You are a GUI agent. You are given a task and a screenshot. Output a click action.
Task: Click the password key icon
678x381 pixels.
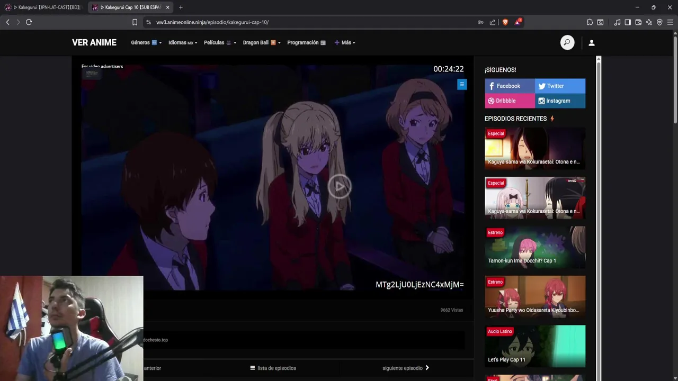[480, 22]
